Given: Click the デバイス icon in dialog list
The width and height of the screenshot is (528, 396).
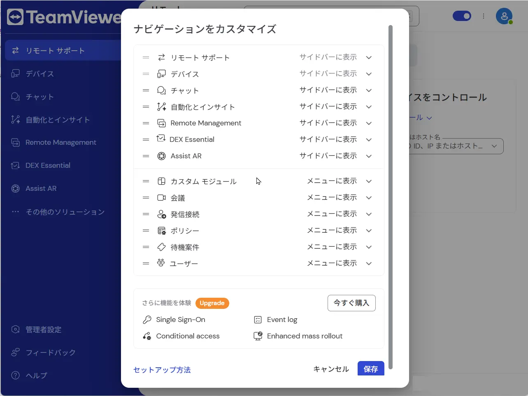Looking at the screenshot, I should coord(161,74).
